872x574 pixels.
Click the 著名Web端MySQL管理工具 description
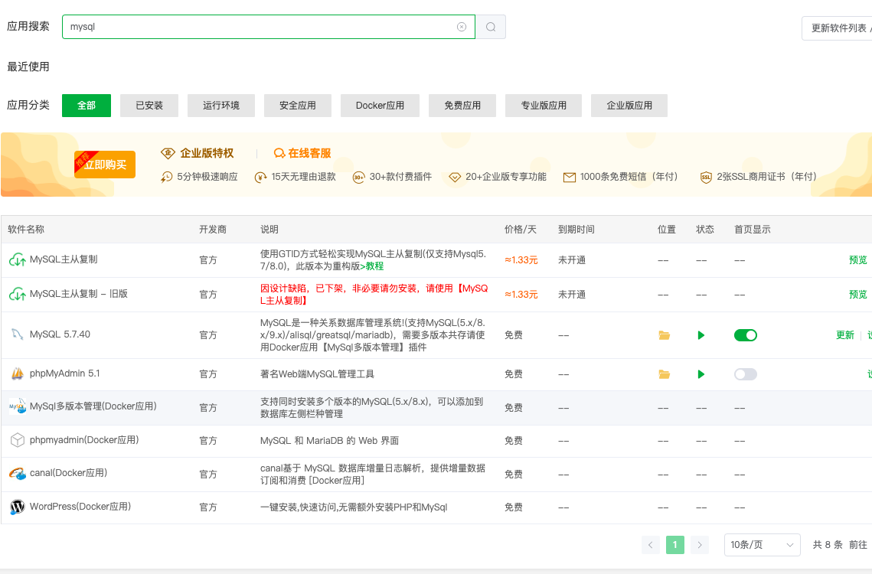317,374
